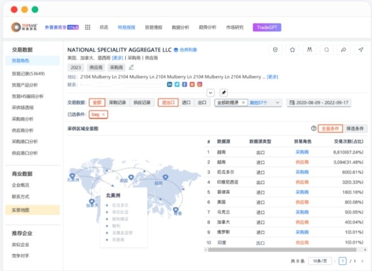Image resolution: width=372 pixels, height=271 pixels.
Task: Open 趋势分析 nav tab
Action: [x=207, y=27]
